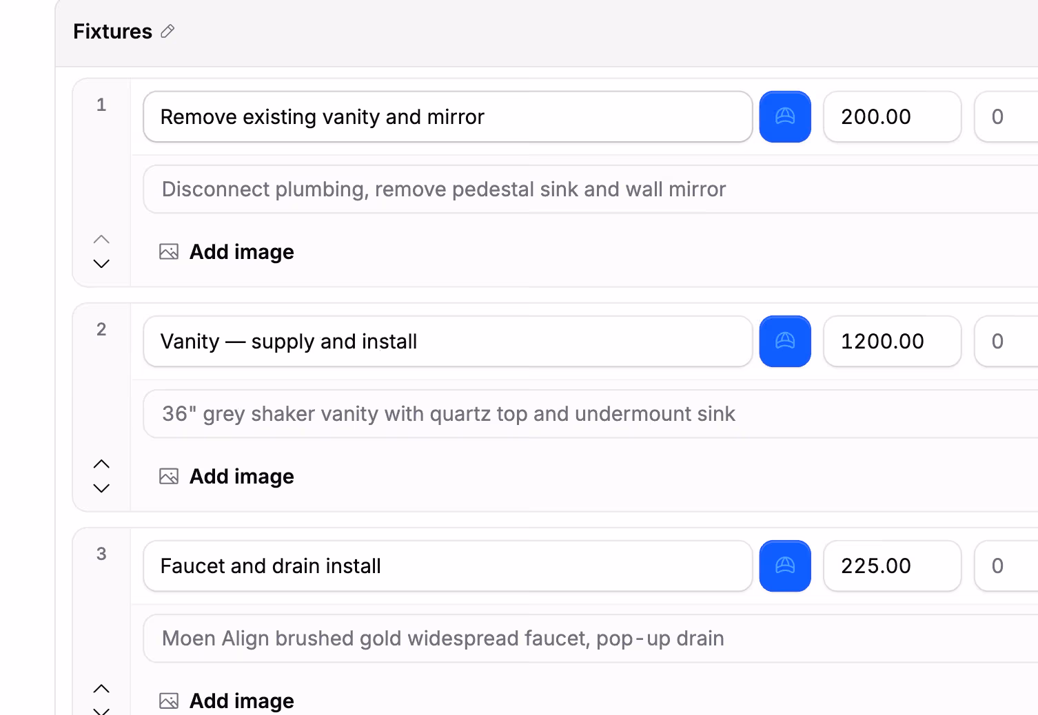The height and width of the screenshot is (715, 1038).
Task: Click the up chevron on item 3
Action: pos(101,688)
